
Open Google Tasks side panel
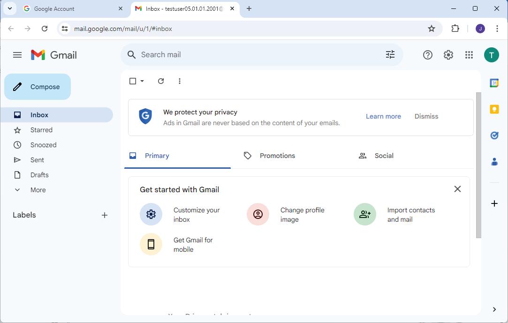click(494, 135)
